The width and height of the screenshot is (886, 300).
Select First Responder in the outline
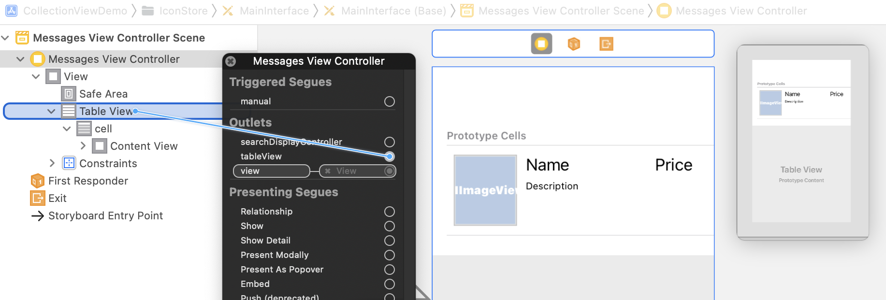88,181
